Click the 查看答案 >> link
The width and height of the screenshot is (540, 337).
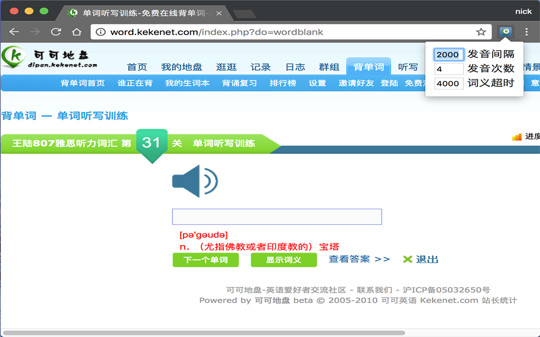tap(359, 259)
